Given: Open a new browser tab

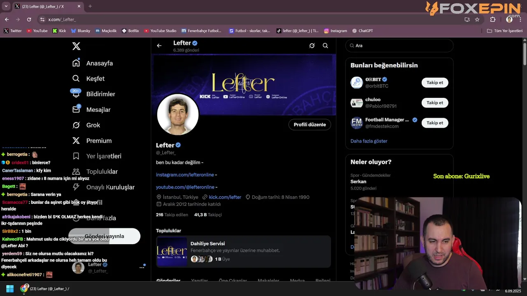Looking at the screenshot, I should [x=90, y=6].
